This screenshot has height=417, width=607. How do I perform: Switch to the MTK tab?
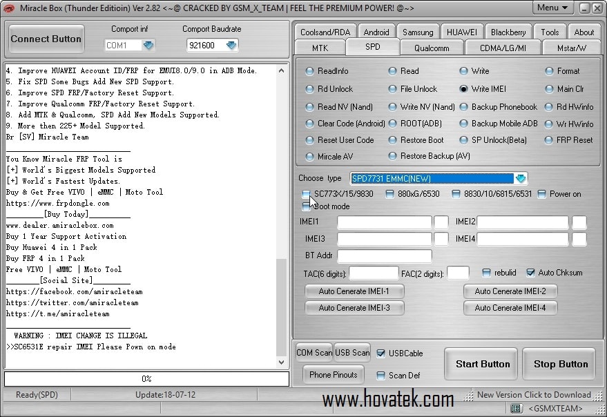point(320,48)
